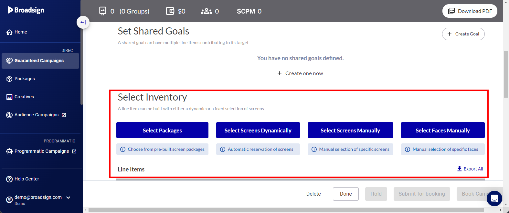509x213 pixels.
Task: Expand the demo@broadsign.com account menu
Action: tap(68, 198)
